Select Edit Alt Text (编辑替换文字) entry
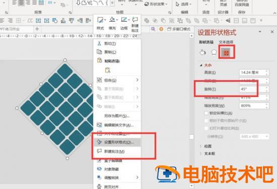Image resolution: width=277 pixels, height=189 pixels. point(117,125)
